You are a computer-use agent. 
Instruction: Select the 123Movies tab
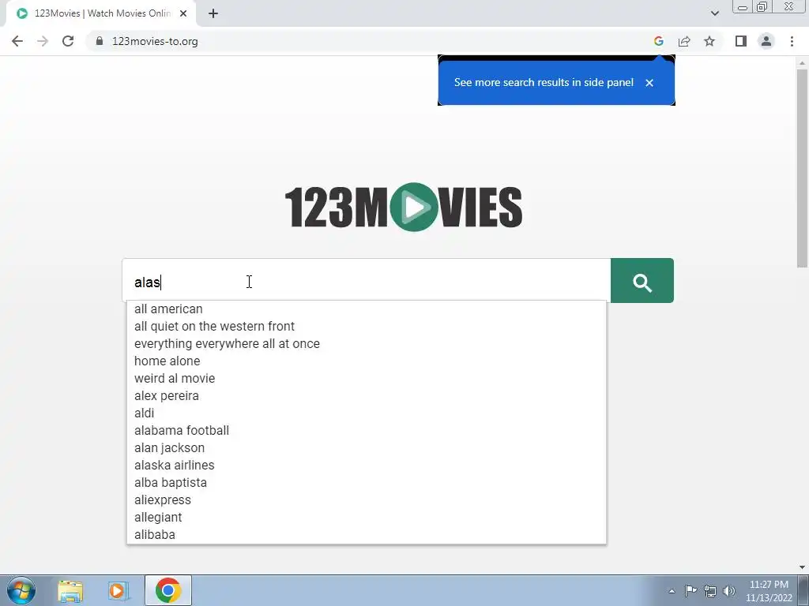click(x=100, y=13)
